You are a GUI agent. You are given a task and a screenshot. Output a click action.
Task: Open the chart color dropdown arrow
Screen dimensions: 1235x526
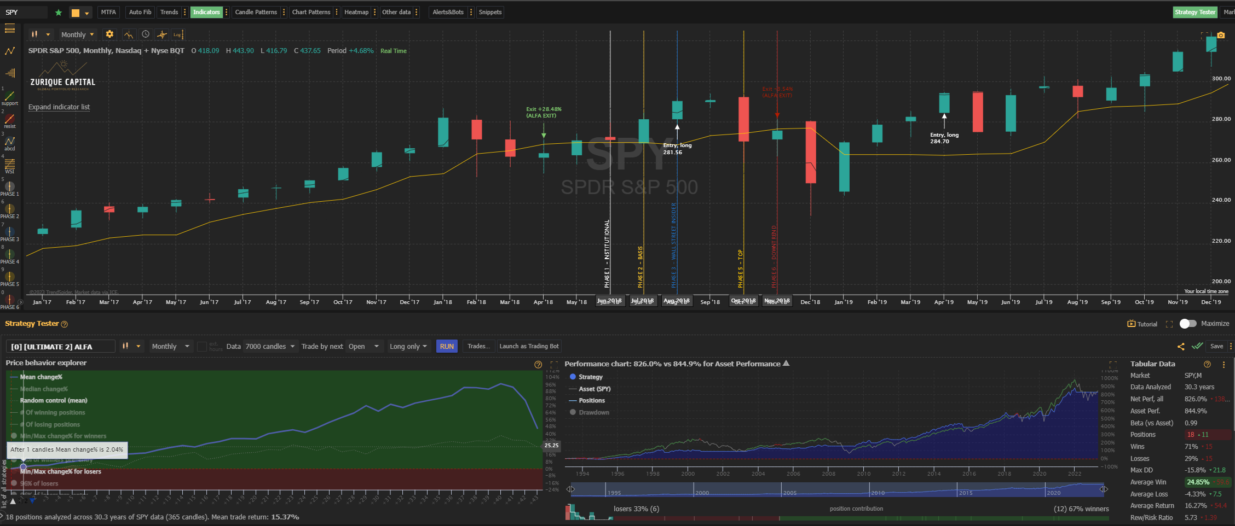[x=87, y=13]
